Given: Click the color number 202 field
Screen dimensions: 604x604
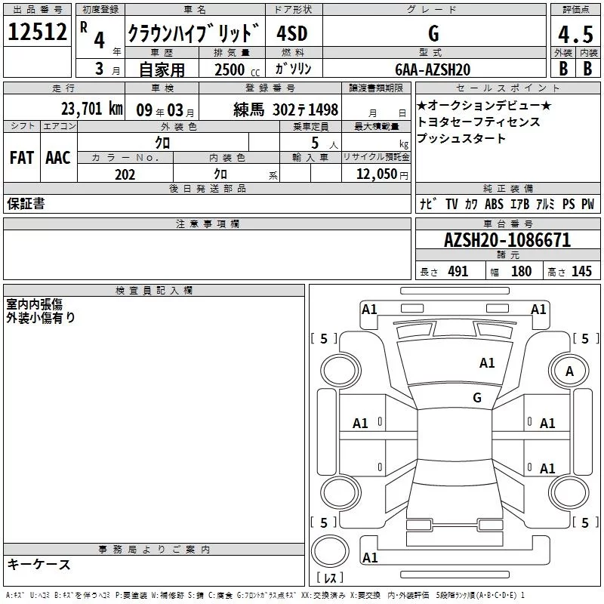Looking at the screenshot, I should click(125, 174).
